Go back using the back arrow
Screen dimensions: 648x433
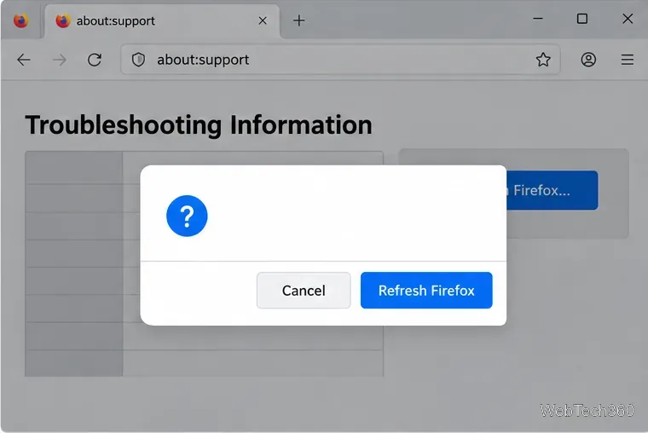click(24, 60)
